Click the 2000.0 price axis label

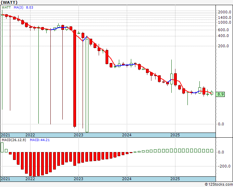point(224,12)
